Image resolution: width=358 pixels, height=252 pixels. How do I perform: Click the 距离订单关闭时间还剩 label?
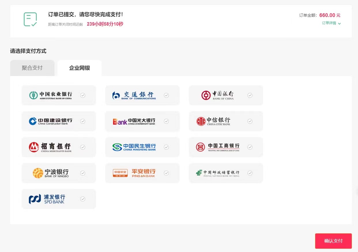point(65,24)
